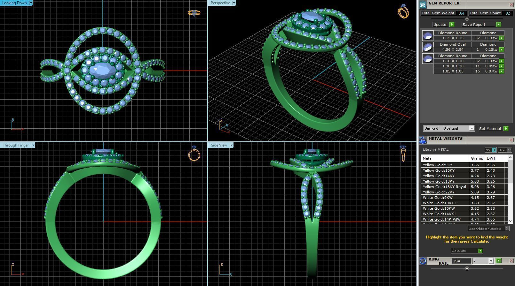Image resolution: width=515 pixels, height=286 pixels.
Task: Select White Gold:9KW row
Action: [x=464, y=198]
